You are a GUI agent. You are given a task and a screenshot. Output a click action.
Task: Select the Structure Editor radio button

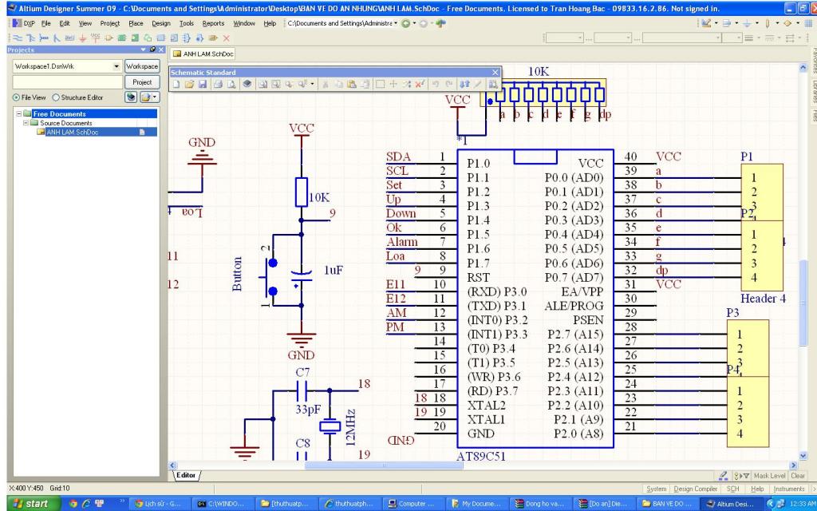(x=56, y=97)
